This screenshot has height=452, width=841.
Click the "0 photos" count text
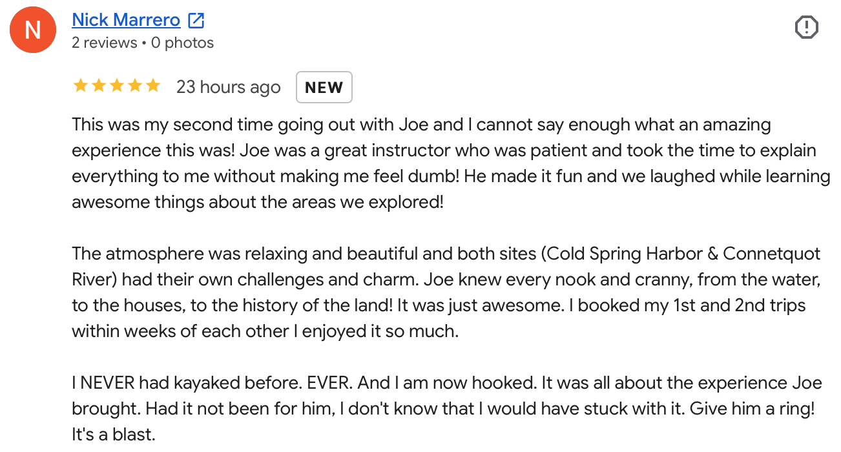[182, 43]
